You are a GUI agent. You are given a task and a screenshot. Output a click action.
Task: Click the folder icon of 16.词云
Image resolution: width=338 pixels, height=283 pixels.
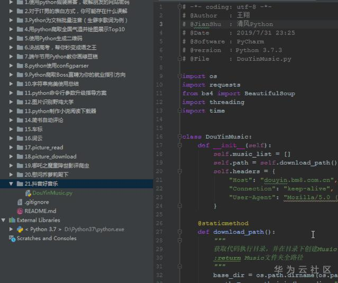point(20,138)
